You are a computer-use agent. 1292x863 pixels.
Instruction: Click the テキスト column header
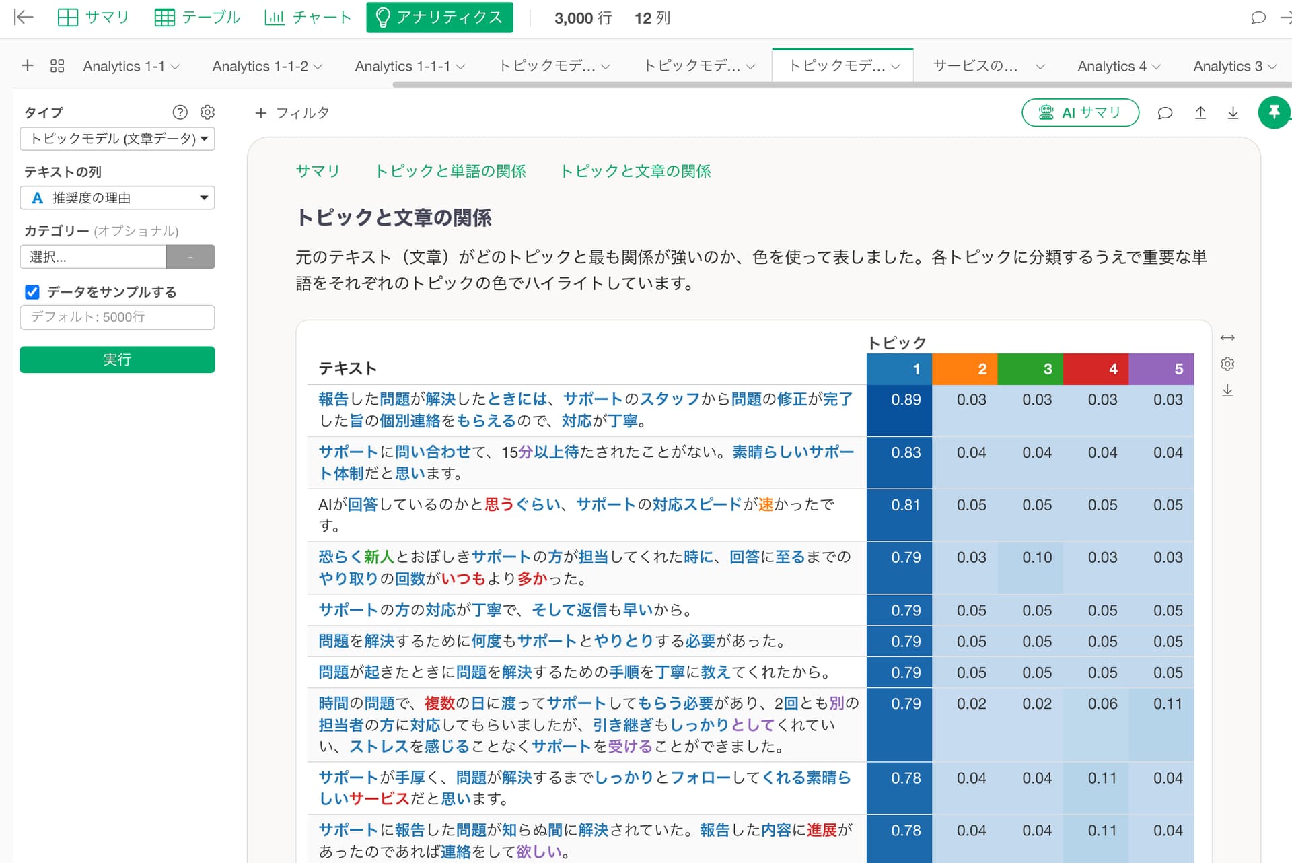tap(347, 368)
